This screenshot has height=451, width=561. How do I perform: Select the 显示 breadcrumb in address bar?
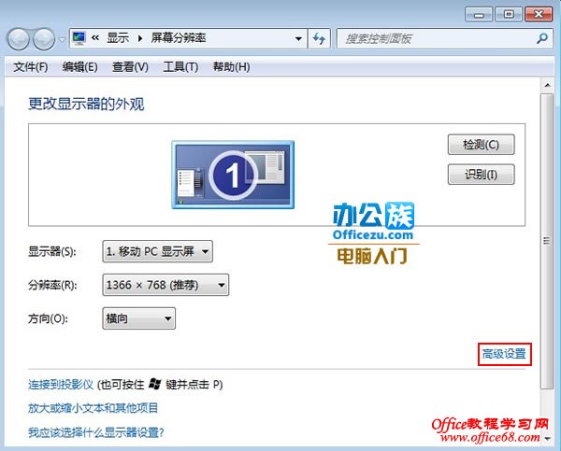pyautogui.click(x=118, y=37)
